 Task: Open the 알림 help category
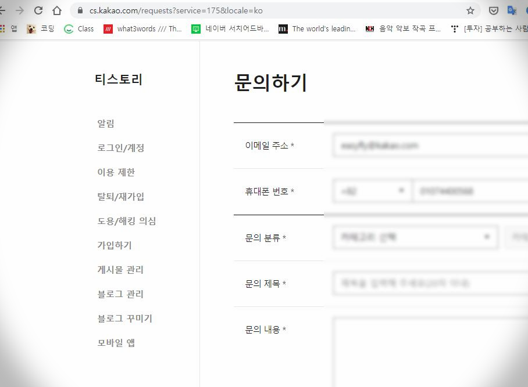tap(106, 124)
